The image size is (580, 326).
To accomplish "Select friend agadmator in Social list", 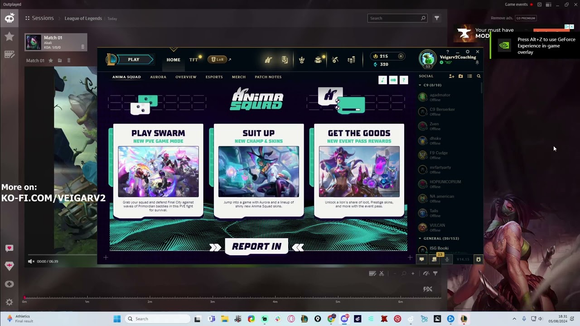I will (x=449, y=97).
